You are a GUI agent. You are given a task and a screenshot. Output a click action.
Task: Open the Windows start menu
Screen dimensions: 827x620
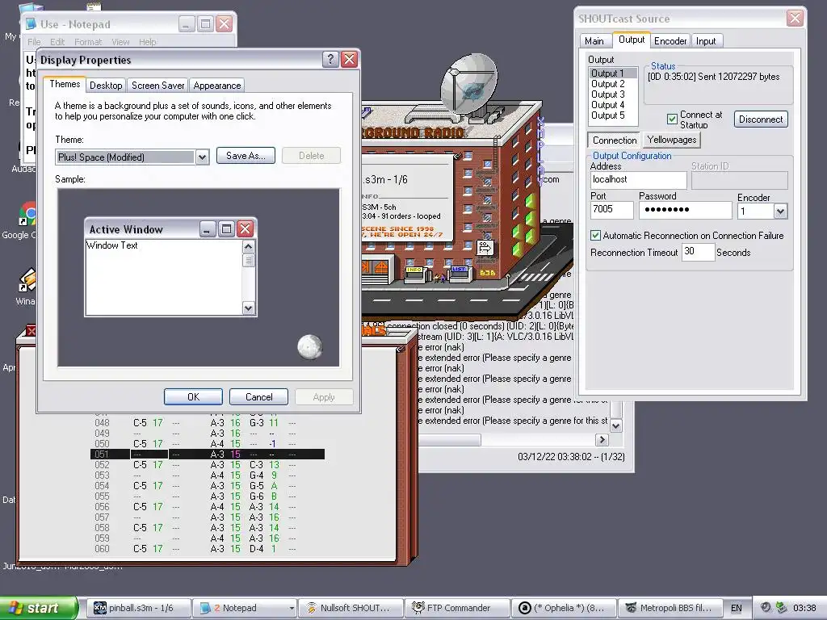(38, 608)
